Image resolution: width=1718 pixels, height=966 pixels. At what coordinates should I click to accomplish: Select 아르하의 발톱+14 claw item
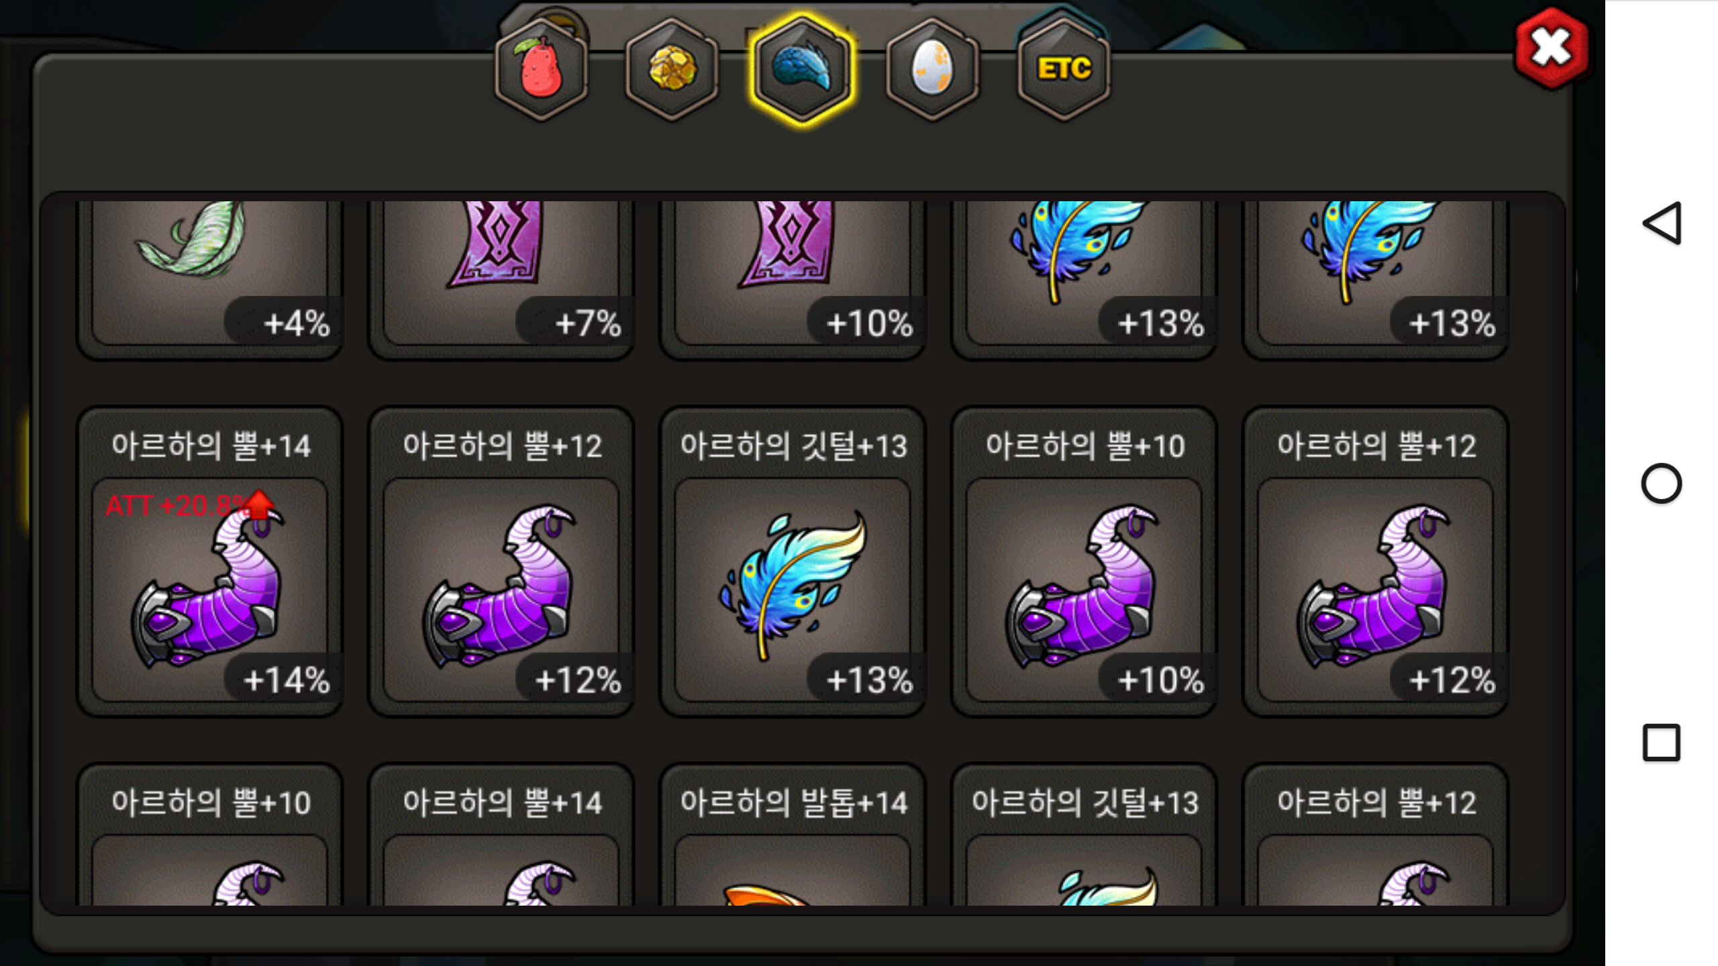(793, 835)
